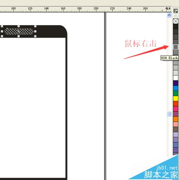This screenshot has width=179, height=180.
Task: Click the bottom-right selection handle
Action: click(x=35, y=36)
